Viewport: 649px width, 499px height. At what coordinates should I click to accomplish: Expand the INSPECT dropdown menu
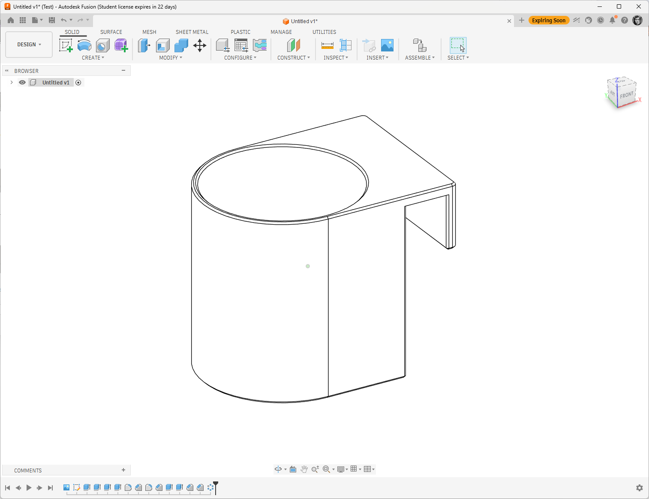(336, 58)
